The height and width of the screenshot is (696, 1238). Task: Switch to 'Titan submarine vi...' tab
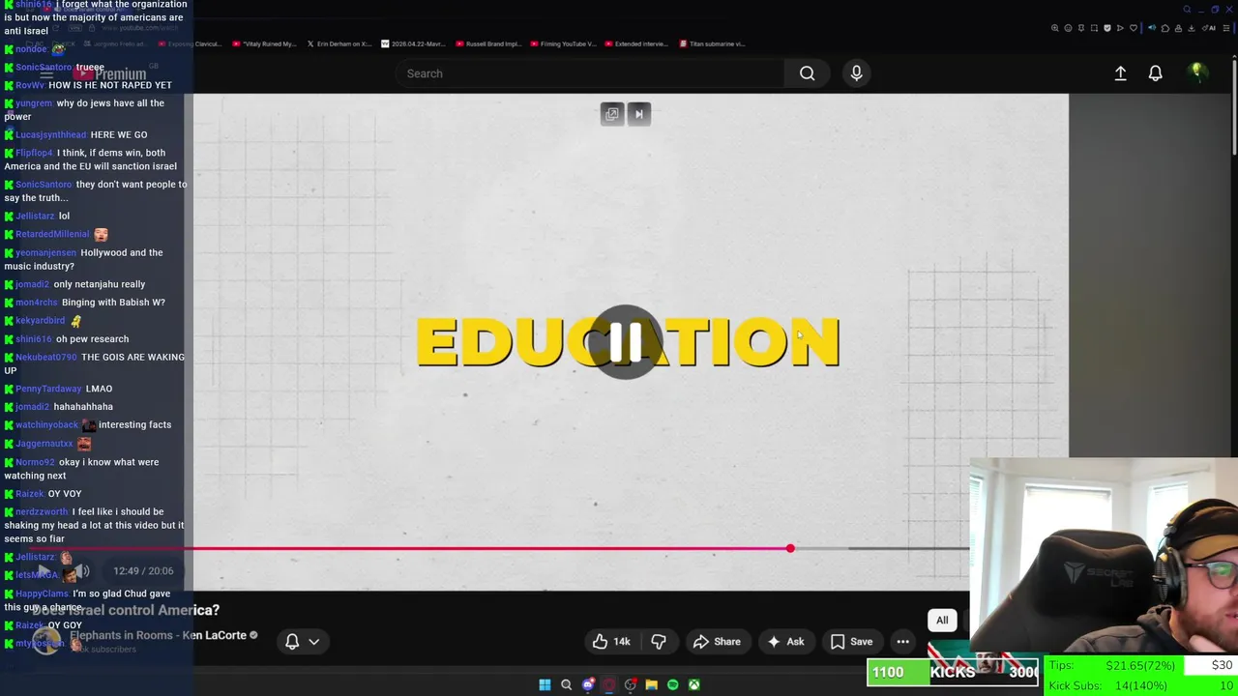tap(714, 43)
